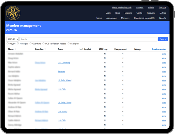Tick the FA eligible checkbox
175x134 pixels.
pyautogui.click(x=68, y=44)
